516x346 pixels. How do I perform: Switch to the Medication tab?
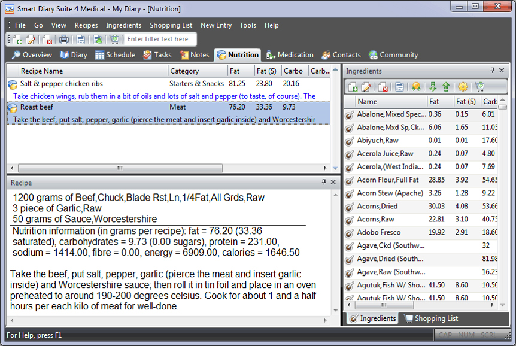pos(290,55)
